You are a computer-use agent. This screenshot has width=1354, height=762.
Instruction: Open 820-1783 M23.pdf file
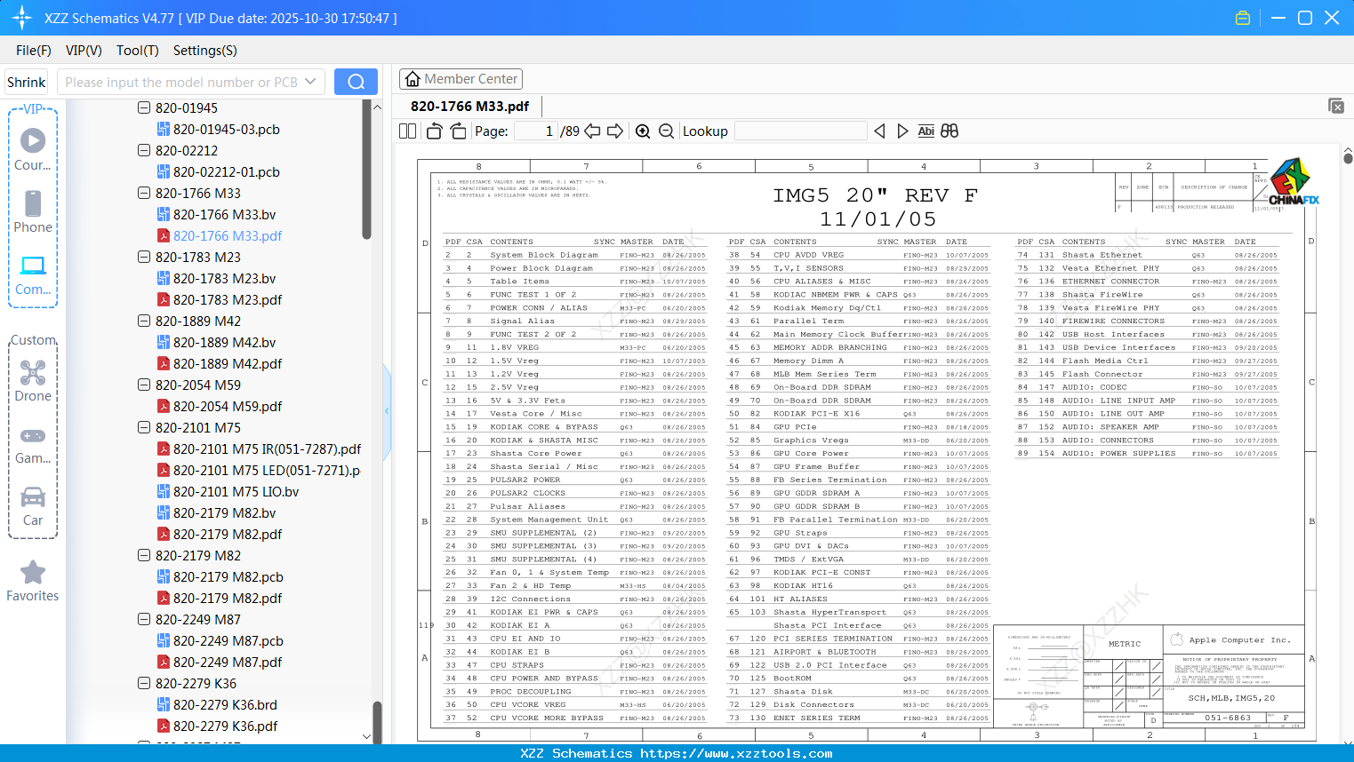(228, 299)
